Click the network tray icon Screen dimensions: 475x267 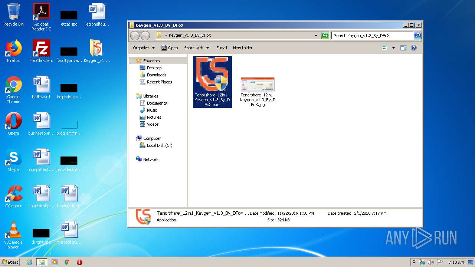pyautogui.click(x=422, y=262)
